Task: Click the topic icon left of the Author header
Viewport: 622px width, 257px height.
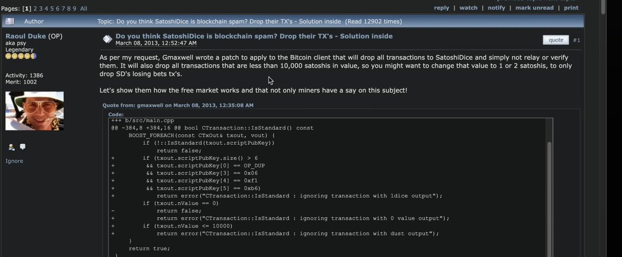Action: (x=11, y=21)
